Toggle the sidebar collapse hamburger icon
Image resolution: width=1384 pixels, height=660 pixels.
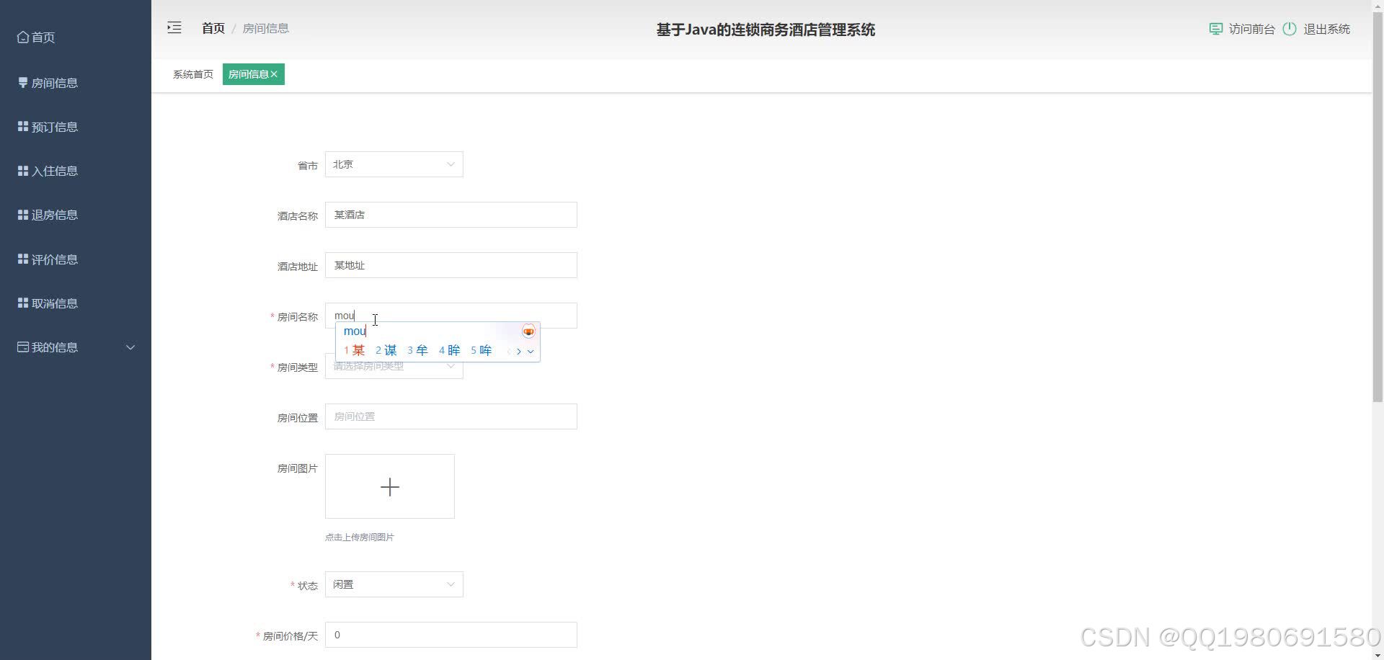pos(174,28)
